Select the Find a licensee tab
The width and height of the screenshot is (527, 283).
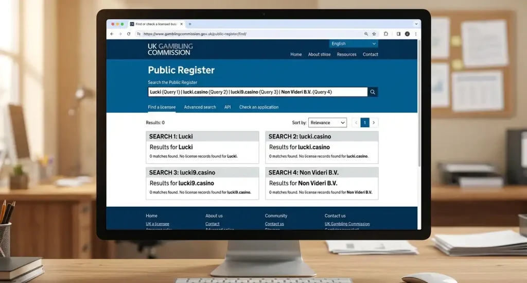[x=162, y=107]
